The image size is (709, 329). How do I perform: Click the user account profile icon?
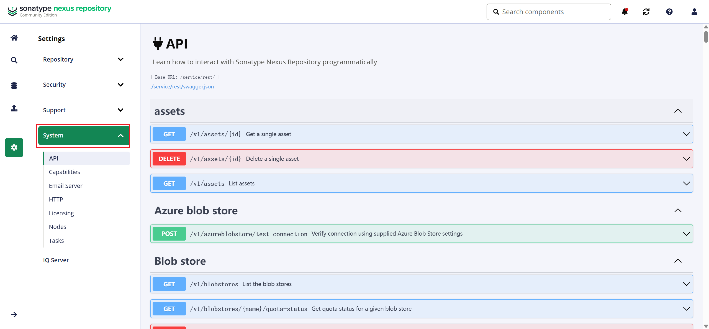(x=694, y=12)
